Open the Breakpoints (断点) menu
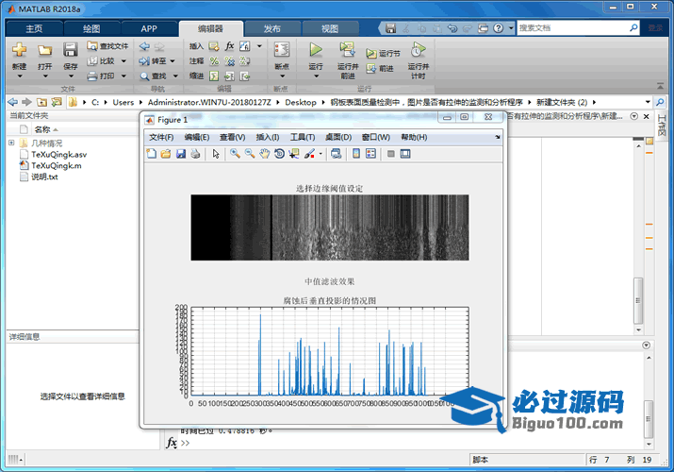This screenshot has width=674, height=472. pos(282,60)
